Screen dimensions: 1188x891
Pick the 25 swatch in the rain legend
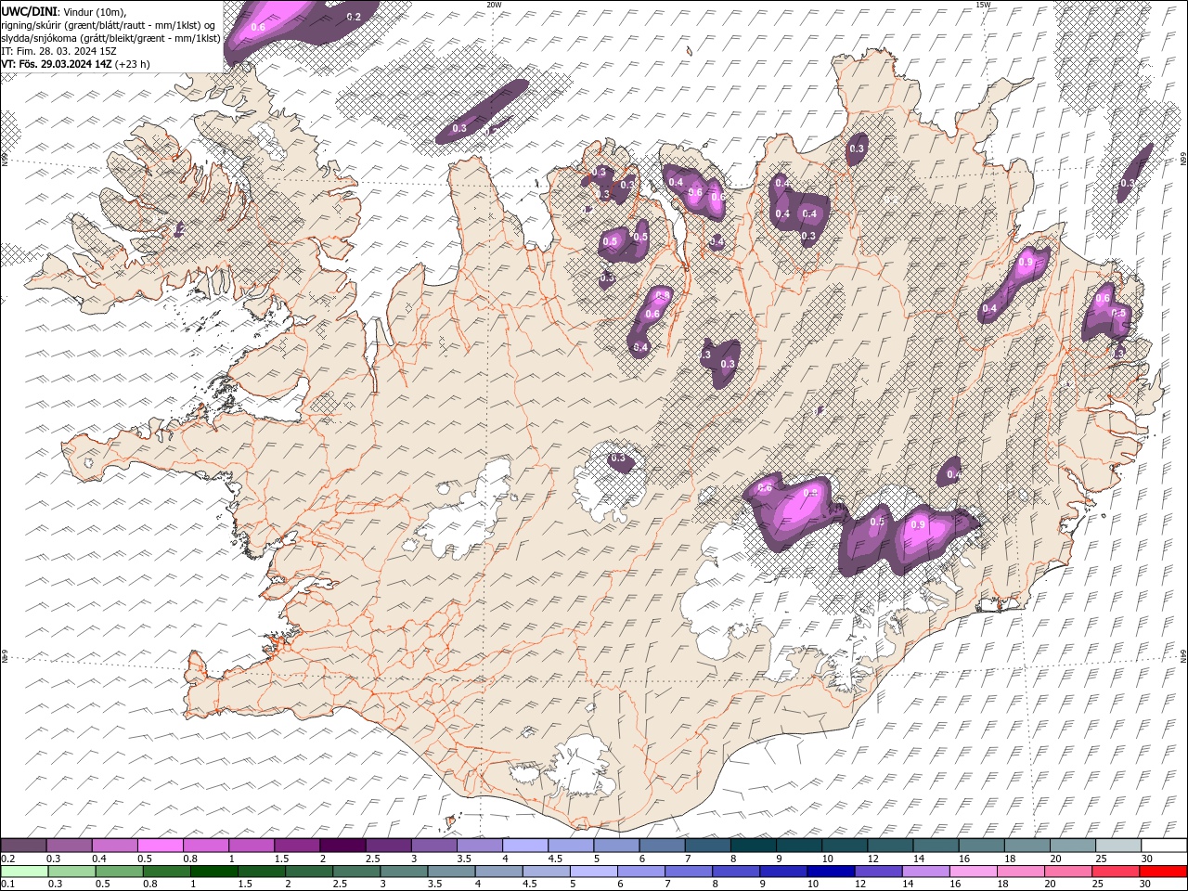[x=1116, y=872]
